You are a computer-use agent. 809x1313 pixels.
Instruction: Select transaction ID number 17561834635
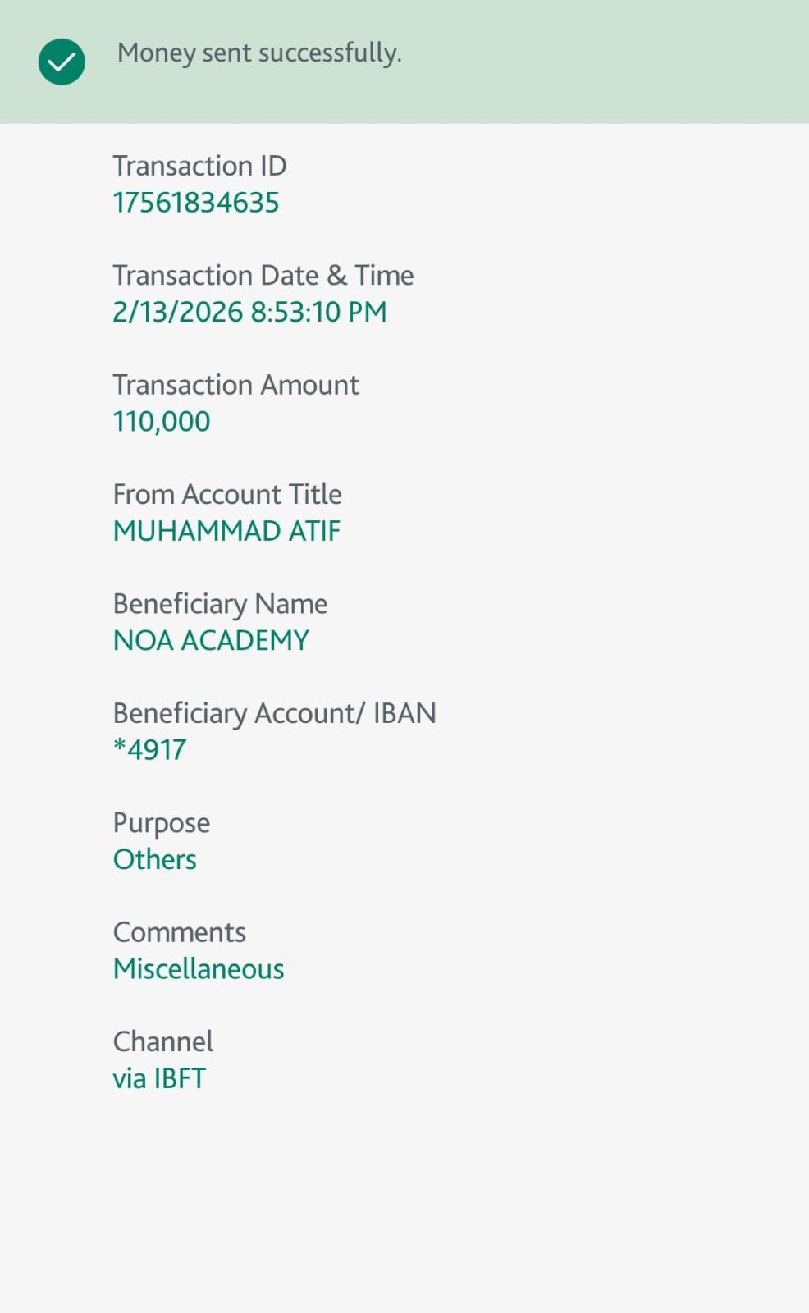tap(195, 203)
